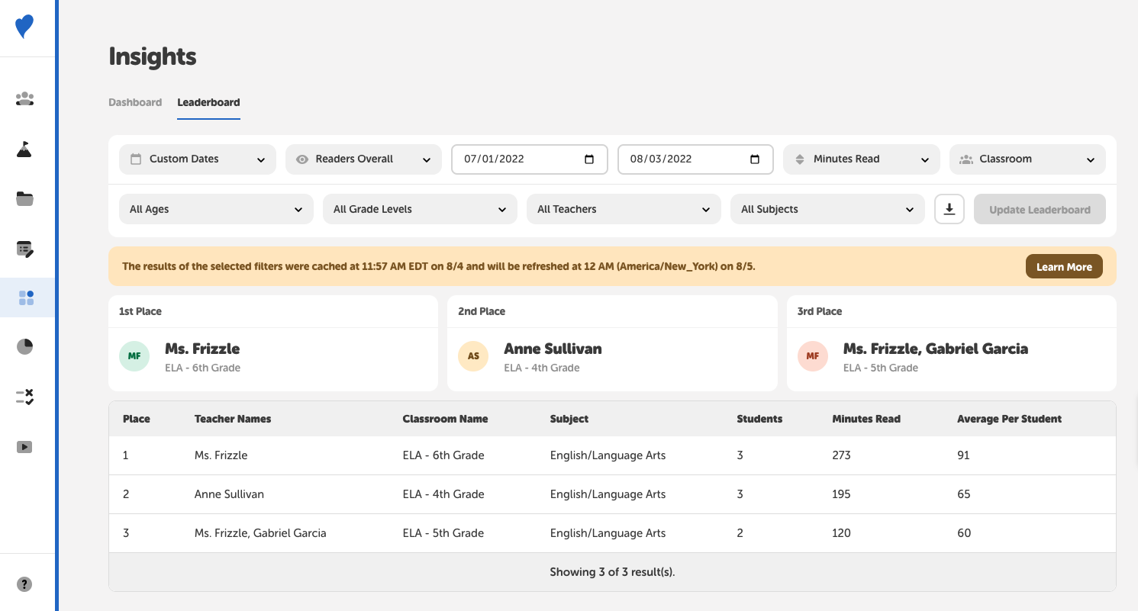The image size is (1138, 611).
Task: Click the 120 minutes read value
Action: 841,533
